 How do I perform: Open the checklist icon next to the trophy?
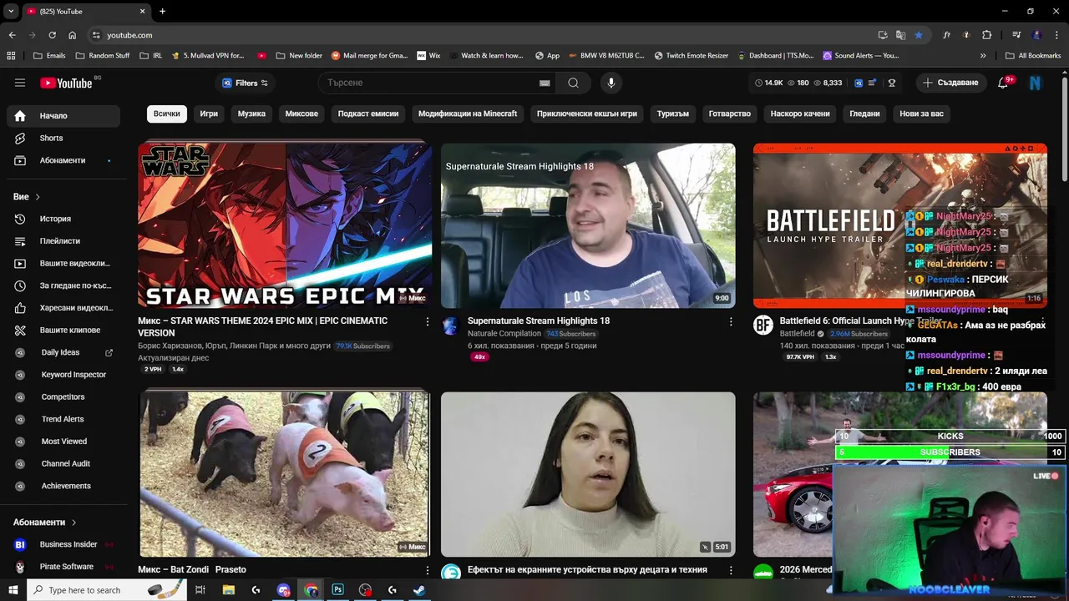(x=873, y=83)
